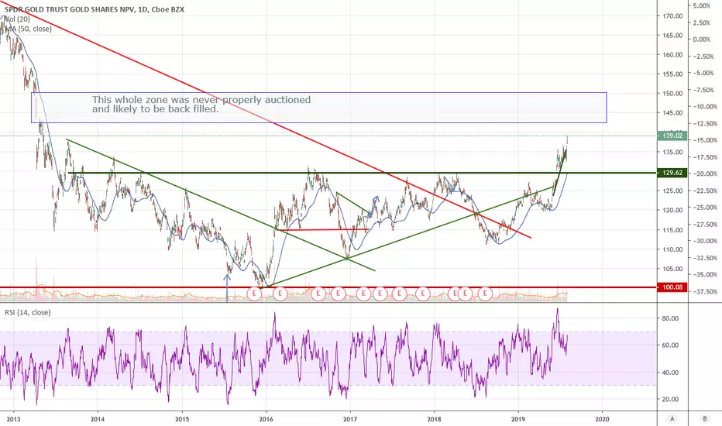This screenshot has height=426, width=722.
Task: Click the 165.00 price axis value
Action: click(672, 35)
